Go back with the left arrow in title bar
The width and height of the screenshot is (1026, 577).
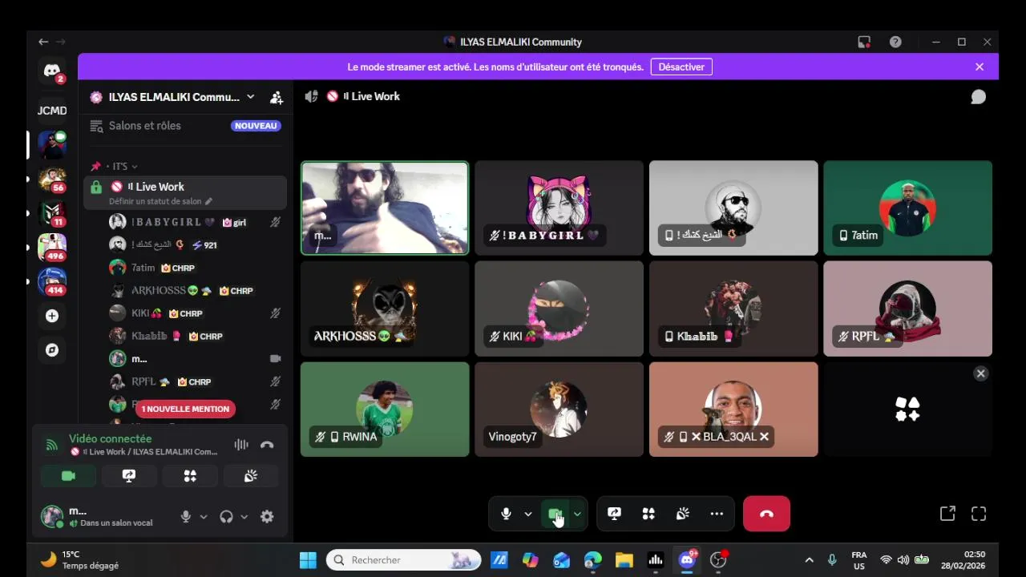[43, 42]
